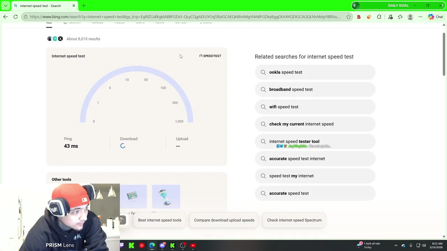The image size is (447, 251).
Task: Search speed test my internet
Action: 315,176
